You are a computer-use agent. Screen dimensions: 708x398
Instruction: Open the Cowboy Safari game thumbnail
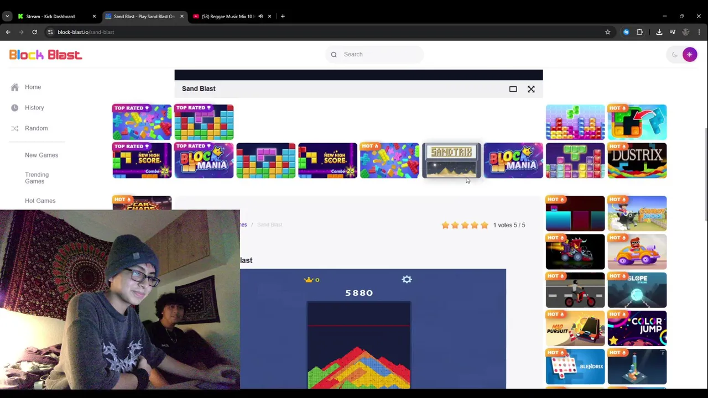coord(637,213)
